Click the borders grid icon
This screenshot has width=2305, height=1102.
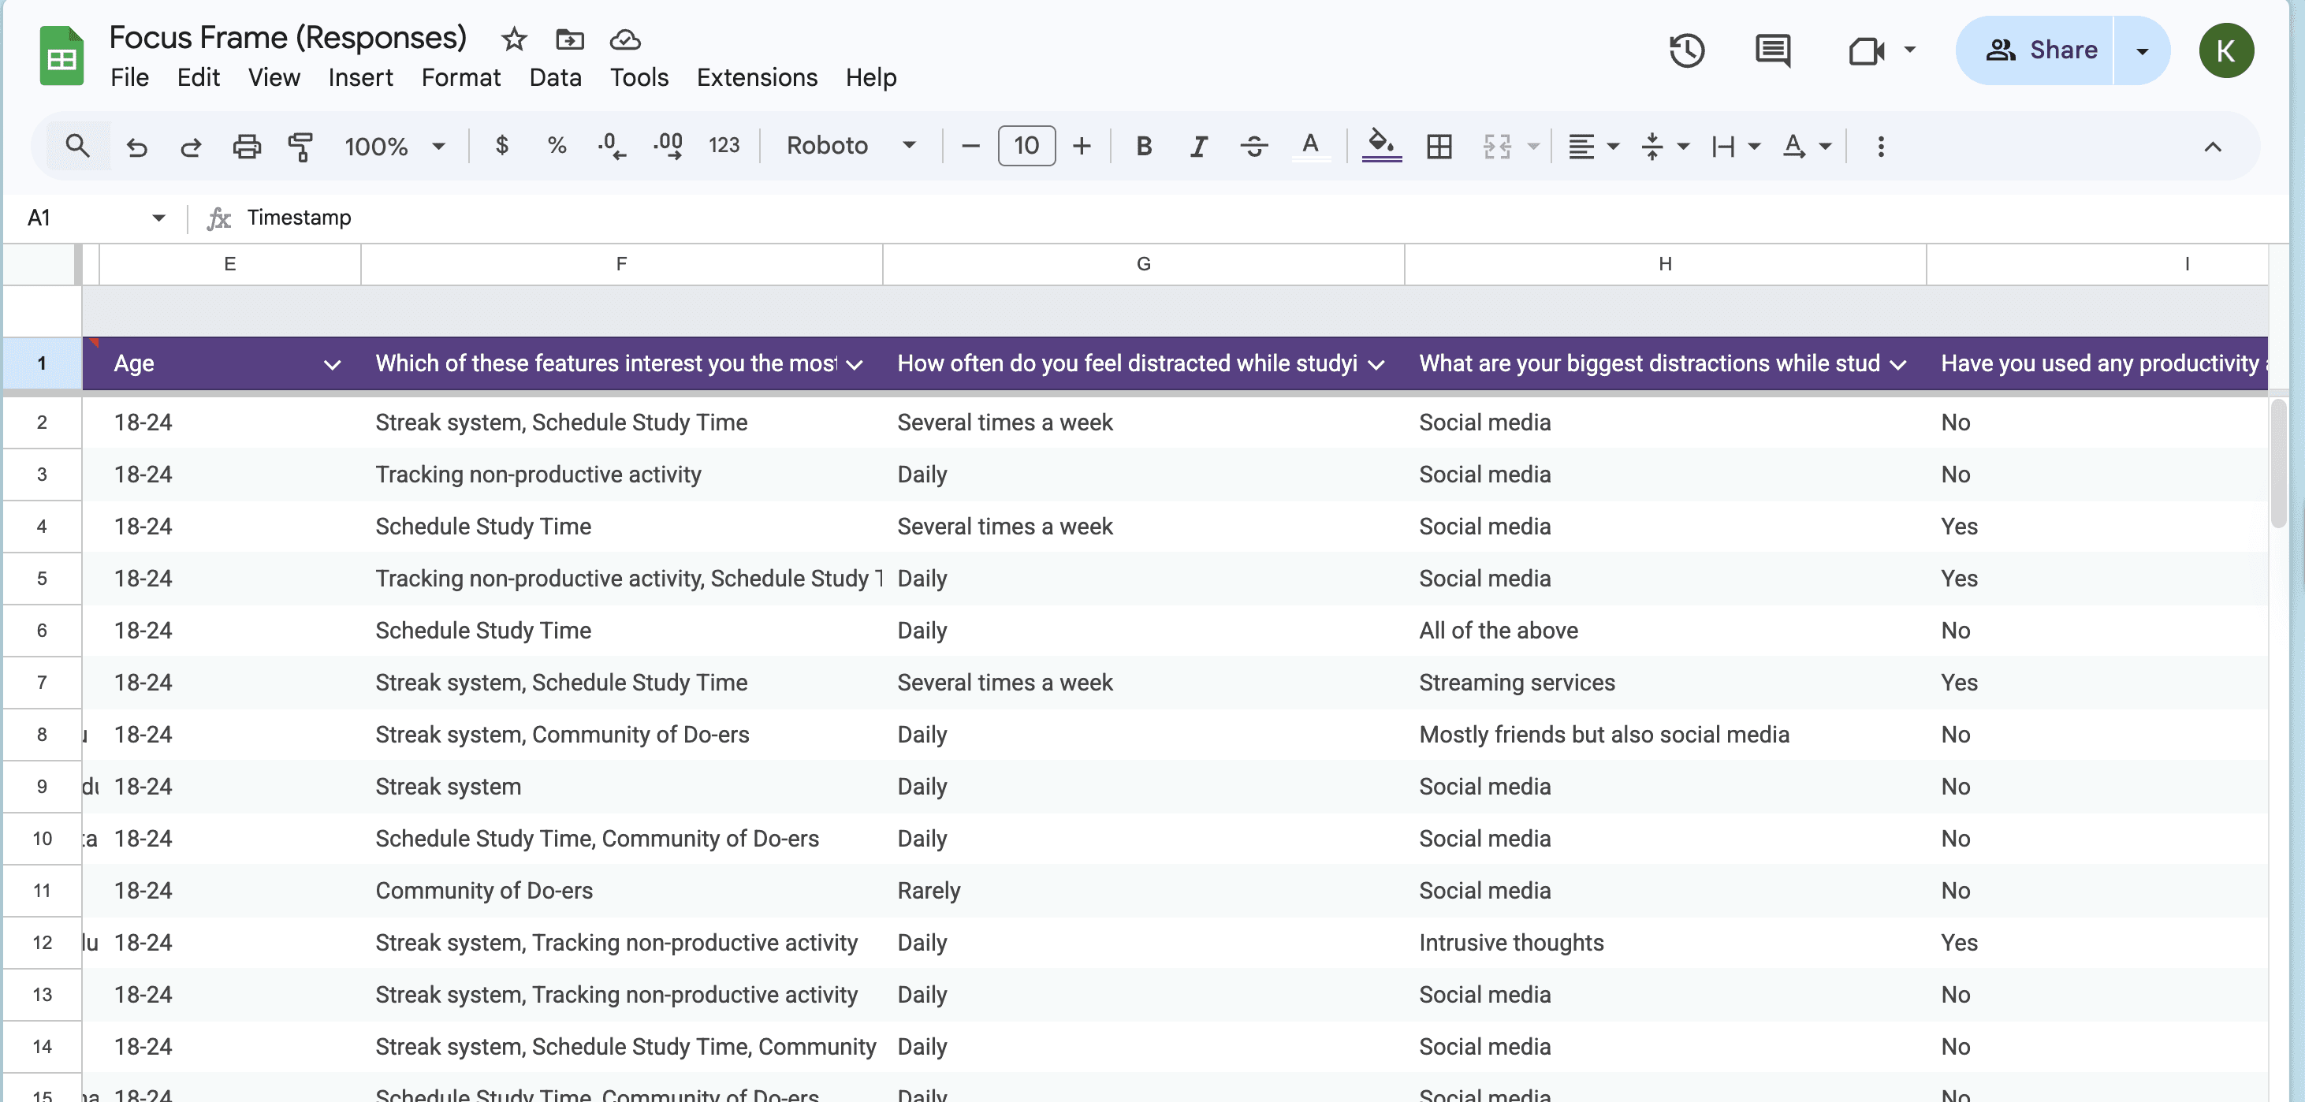click(x=1439, y=146)
